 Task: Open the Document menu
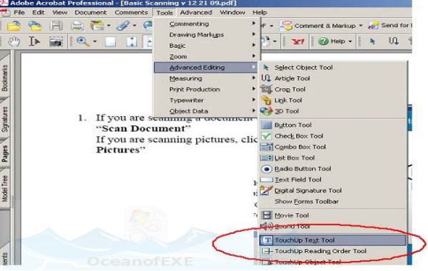point(91,13)
